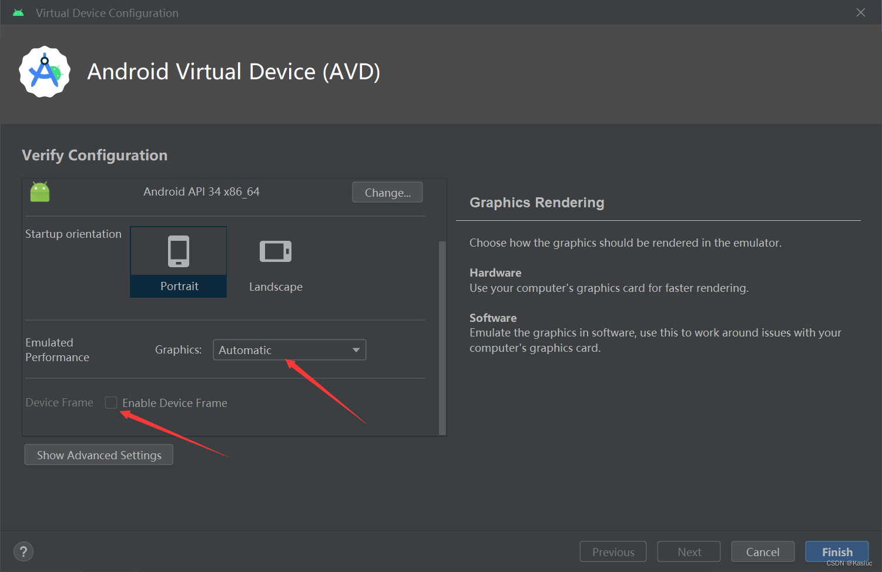Click the Startup orientation label

click(x=73, y=234)
